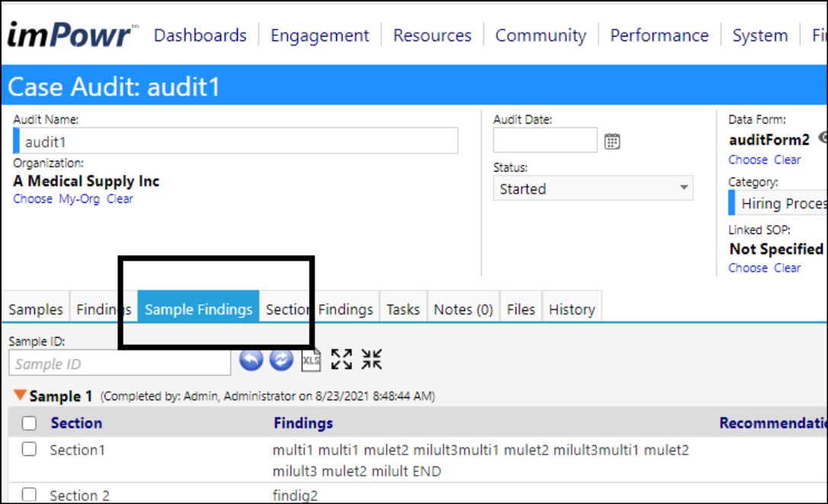Click the auditForm2 data form name
This screenshot has height=504, width=828.
[769, 140]
